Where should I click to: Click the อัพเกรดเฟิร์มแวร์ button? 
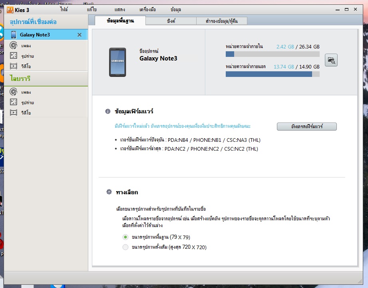(307, 126)
